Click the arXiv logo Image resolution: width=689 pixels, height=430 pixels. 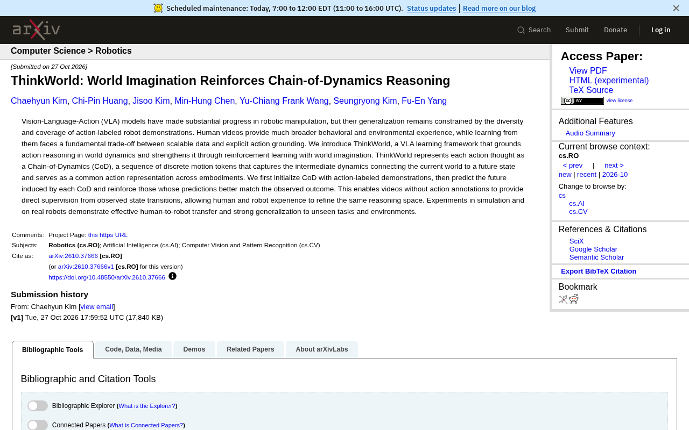[x=36, y=30]
